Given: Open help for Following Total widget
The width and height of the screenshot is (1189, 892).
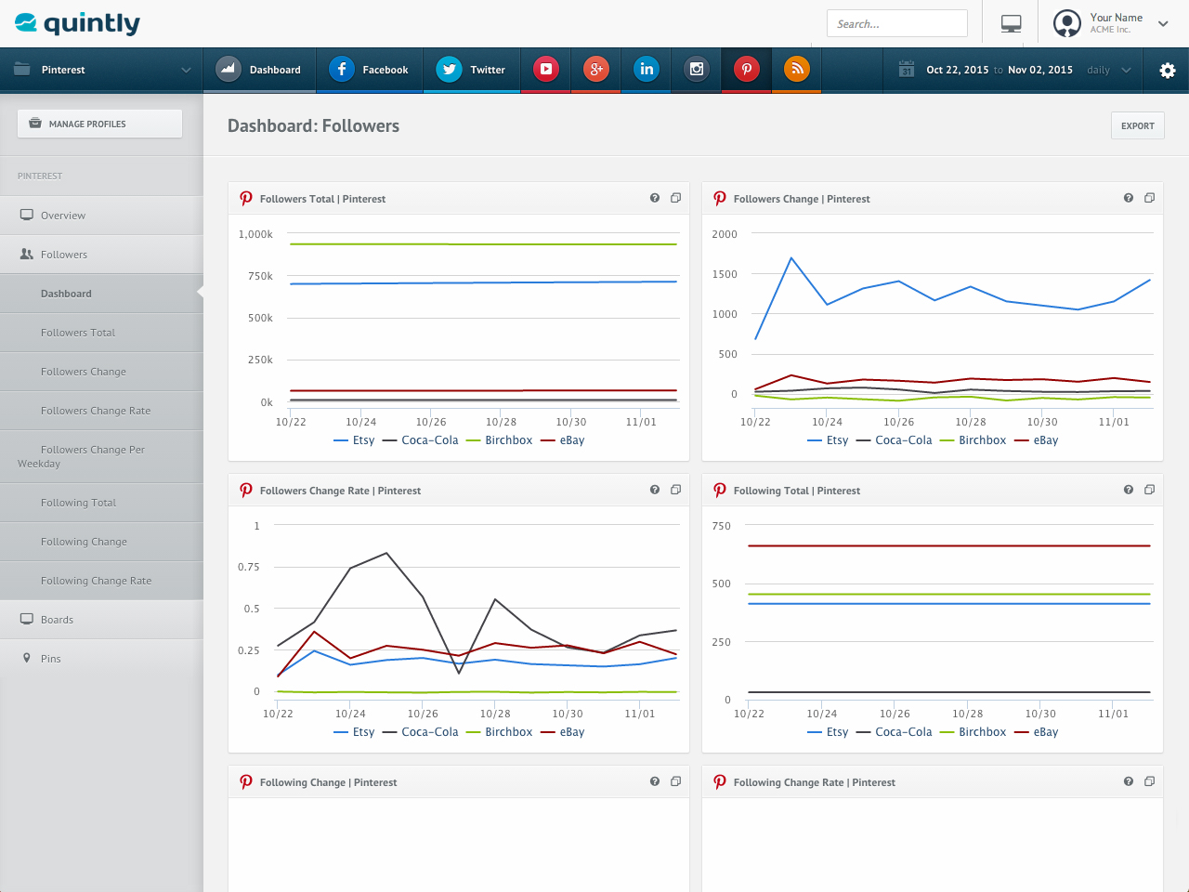Looking at the screenshot, I should 1129,490.
